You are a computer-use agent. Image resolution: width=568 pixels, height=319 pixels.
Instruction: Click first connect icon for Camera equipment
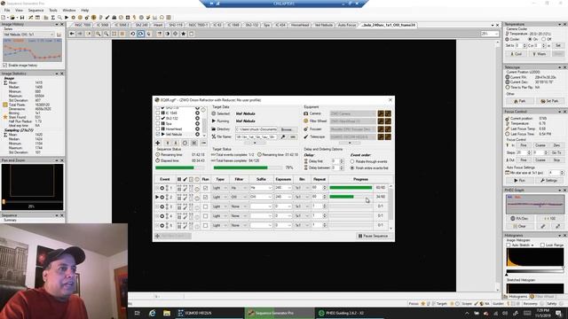(381, 113)
